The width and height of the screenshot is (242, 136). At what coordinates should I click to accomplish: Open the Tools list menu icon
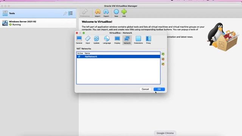click(71, 13)
